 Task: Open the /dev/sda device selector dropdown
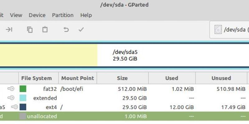point(230,30)
